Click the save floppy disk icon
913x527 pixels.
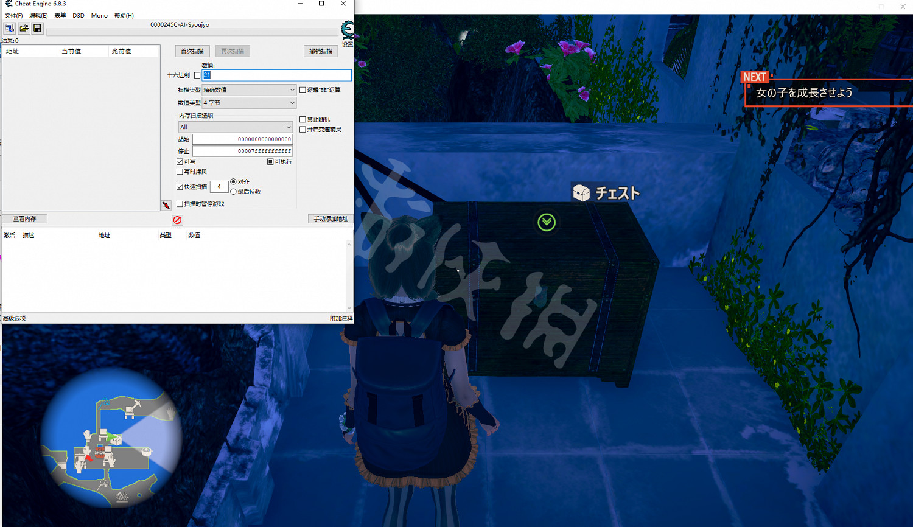click(37, 29)
